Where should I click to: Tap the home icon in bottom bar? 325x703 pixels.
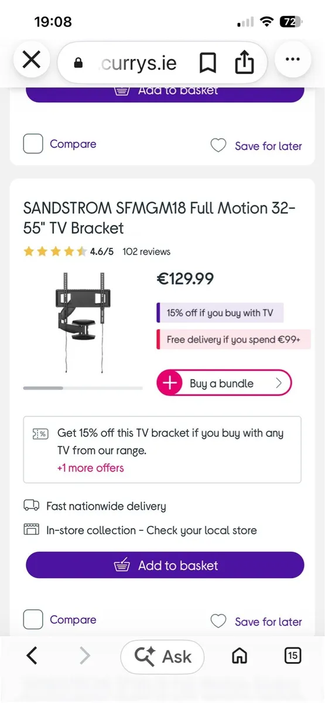point(240,656)
